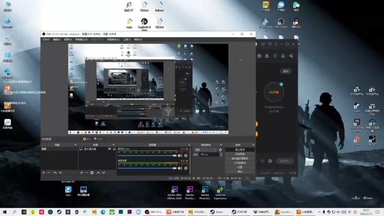Click the 300 ms transition duration field
This screenshot has width=384, height=216.
tap(209, 155)
